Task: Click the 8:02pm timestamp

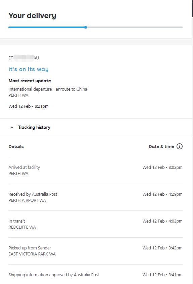Action: tap(176, 168)
